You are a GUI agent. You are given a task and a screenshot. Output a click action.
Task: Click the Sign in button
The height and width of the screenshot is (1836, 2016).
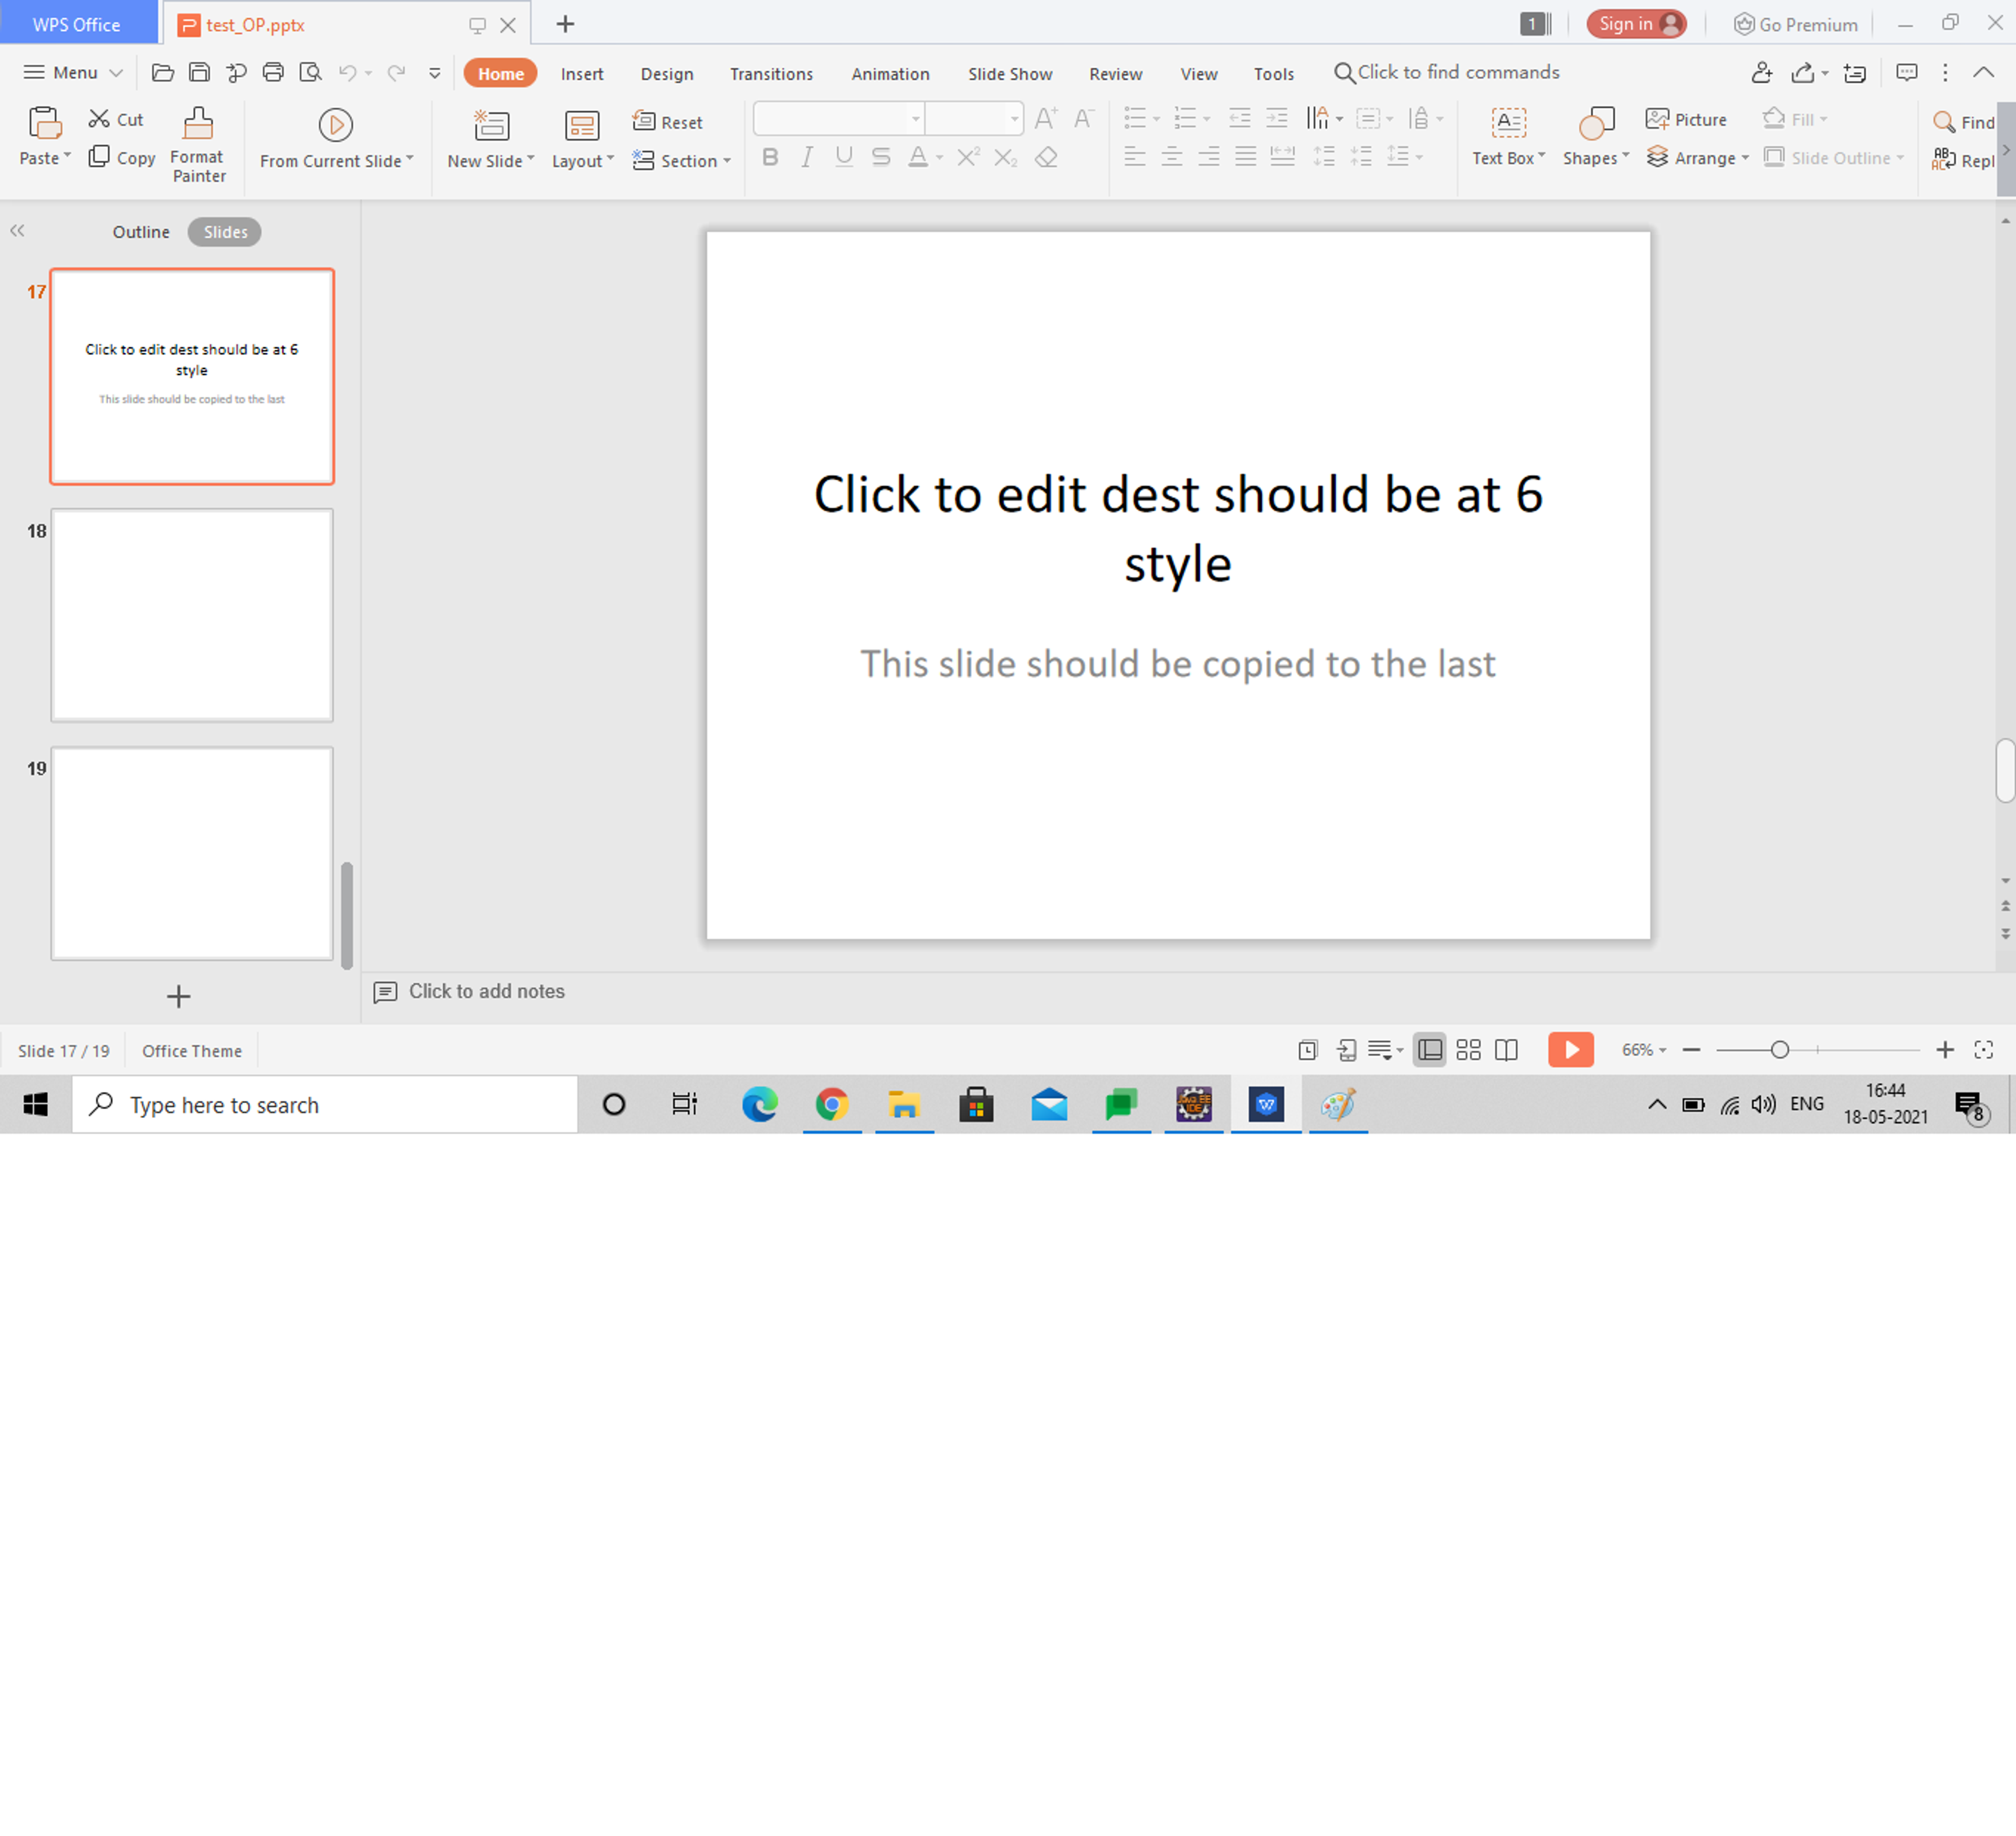(1636, 24)
